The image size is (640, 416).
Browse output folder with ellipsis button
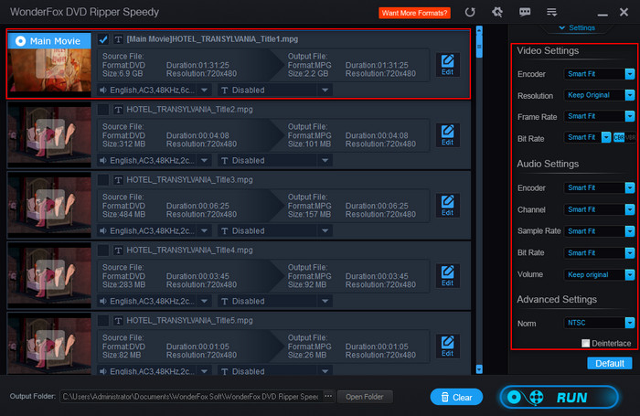pyautogui.click(x=328, y=397)
